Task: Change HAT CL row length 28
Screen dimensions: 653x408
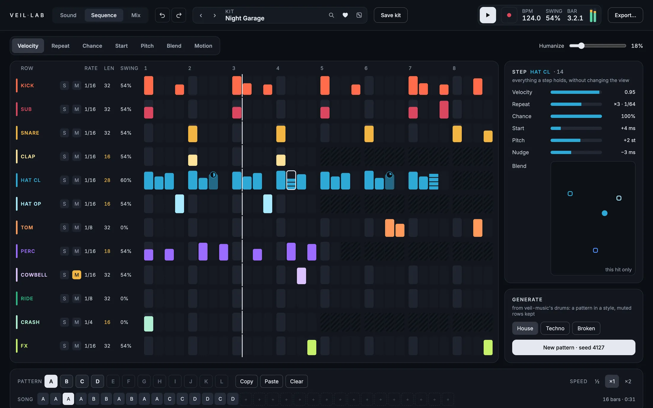Action: [107, 180]
